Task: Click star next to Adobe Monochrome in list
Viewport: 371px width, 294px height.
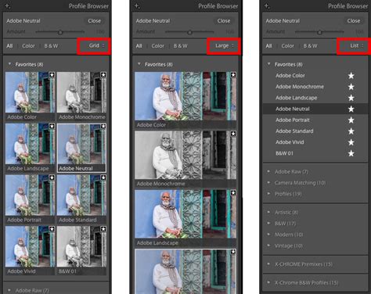Action: click(x=351, y=87)
